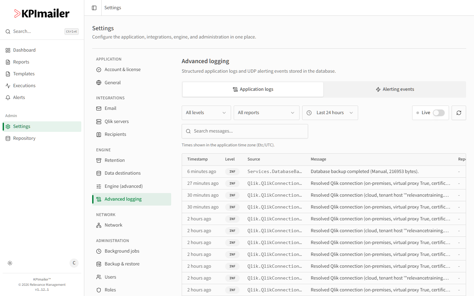Open Templates in the sidebar

point(42,74)
